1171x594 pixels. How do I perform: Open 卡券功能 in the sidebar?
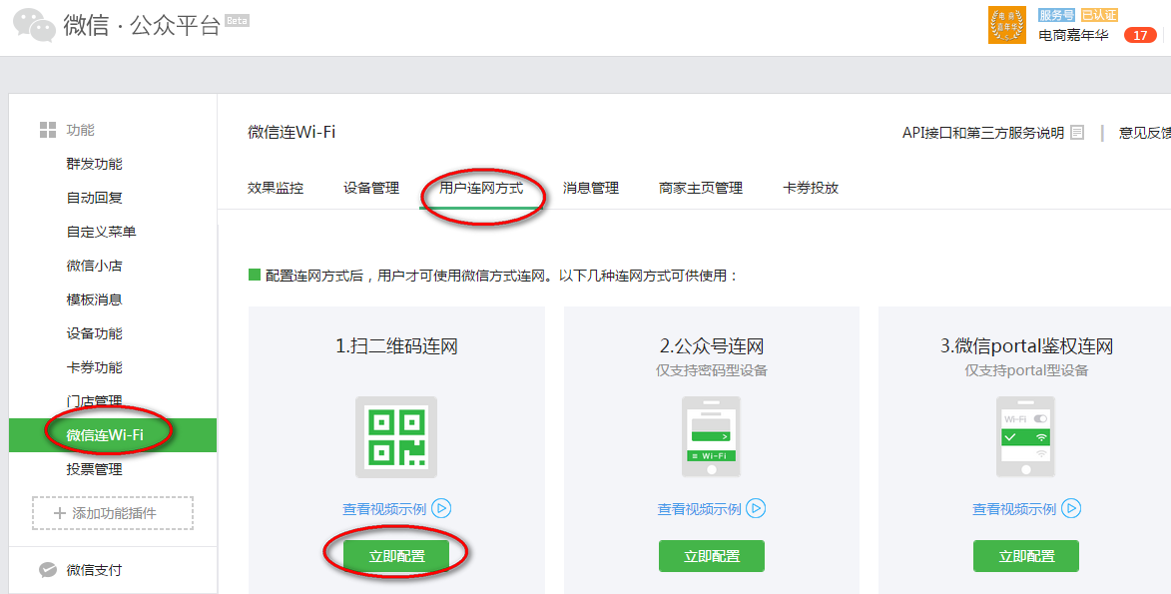(x=94, y=368)
